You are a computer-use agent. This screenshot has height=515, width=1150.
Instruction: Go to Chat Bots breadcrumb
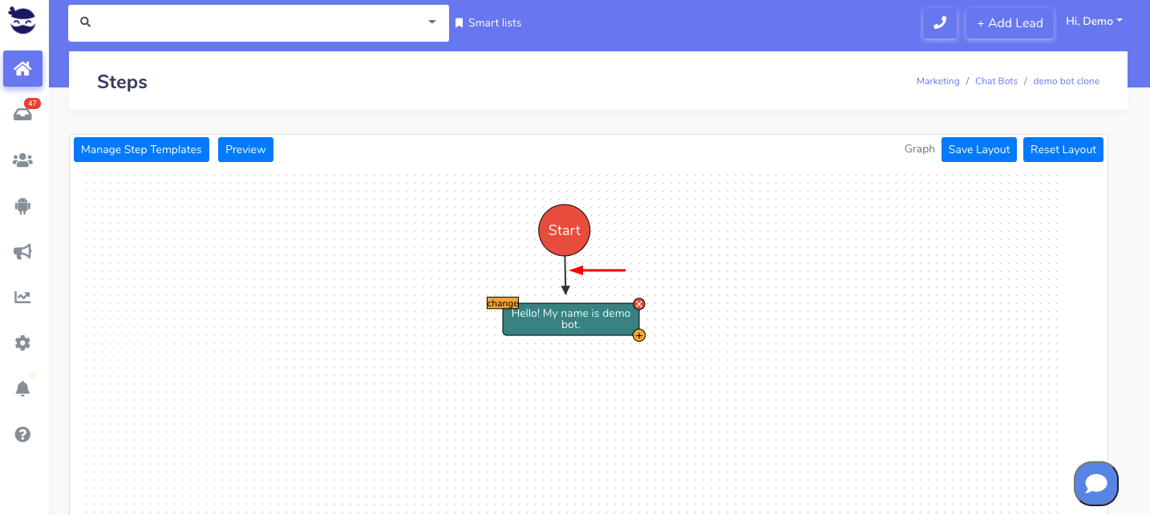[996, 81]
